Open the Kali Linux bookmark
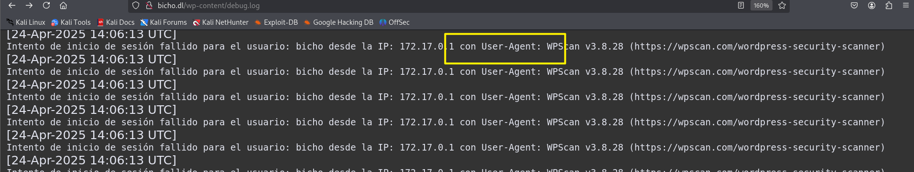The height and width of the screenshot is (172, 914). (x=26, y=22)
